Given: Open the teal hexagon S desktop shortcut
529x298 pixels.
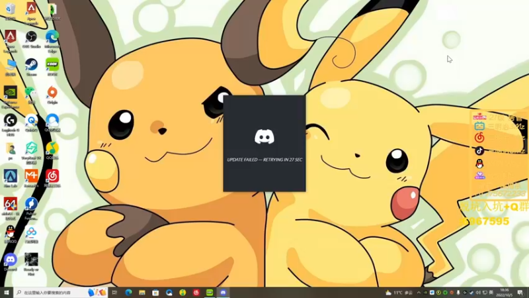Looking at the screenshot, I should click(x=31, y=153).
